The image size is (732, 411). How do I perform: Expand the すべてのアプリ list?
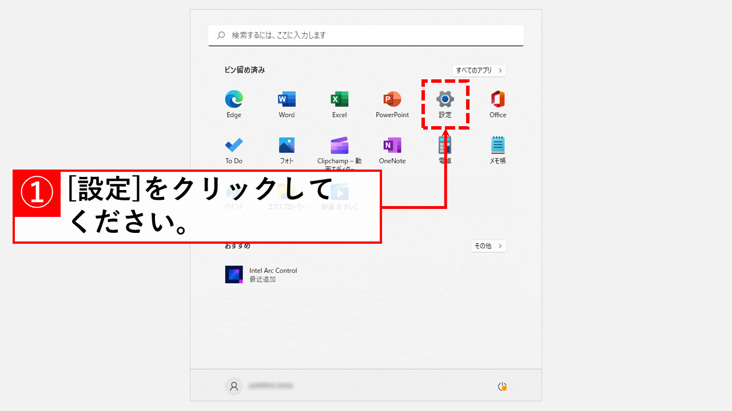[479, 70]
